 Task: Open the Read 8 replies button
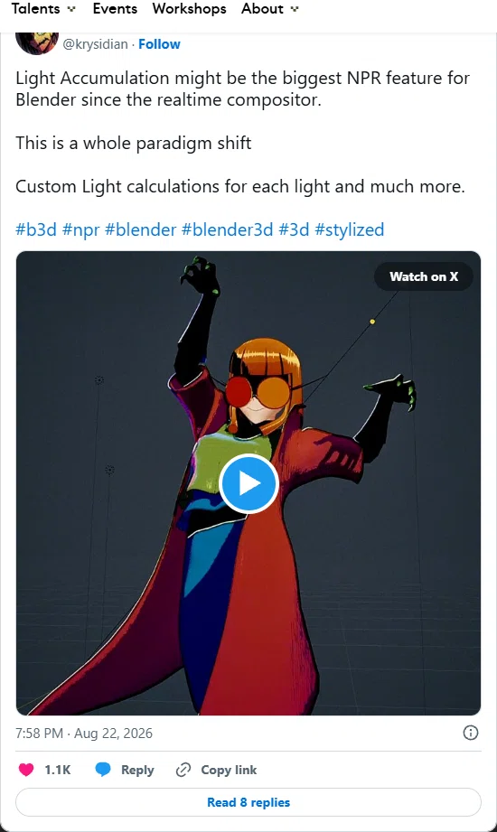coord(248,802)
